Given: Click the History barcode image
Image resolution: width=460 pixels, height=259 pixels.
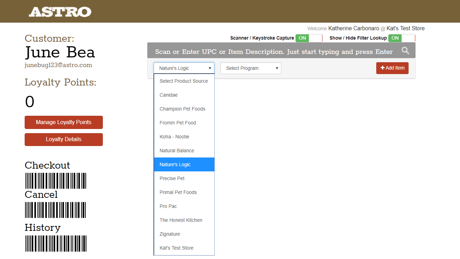Looking at the screenshot, I should pos(56,243).
